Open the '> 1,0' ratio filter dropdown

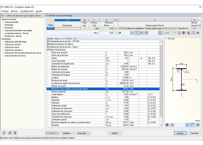pyautogui.click(x=170, y=33)
